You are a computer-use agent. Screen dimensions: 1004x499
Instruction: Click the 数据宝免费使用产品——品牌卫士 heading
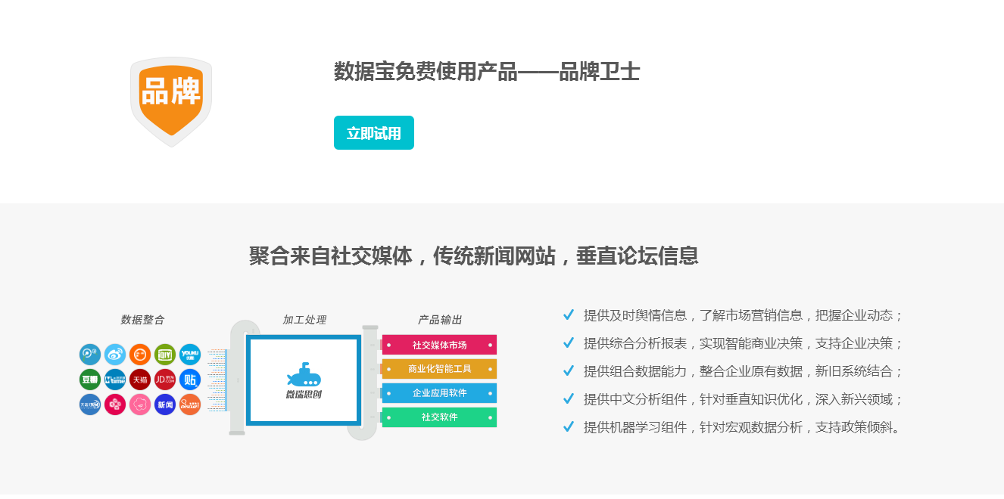click(x=487, y=72)
